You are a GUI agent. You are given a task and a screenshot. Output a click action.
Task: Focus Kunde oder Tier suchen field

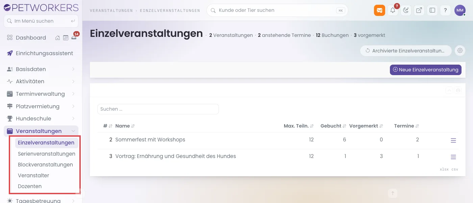(277, 10)
